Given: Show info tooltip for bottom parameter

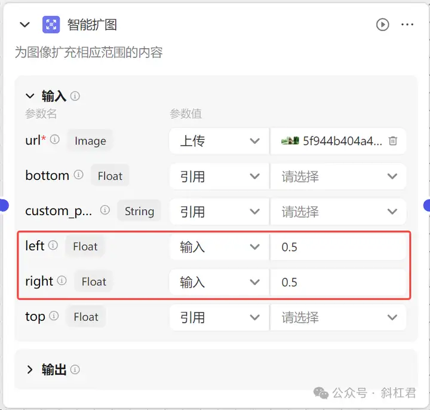Looking at the screenshot, I should point(78,175).
